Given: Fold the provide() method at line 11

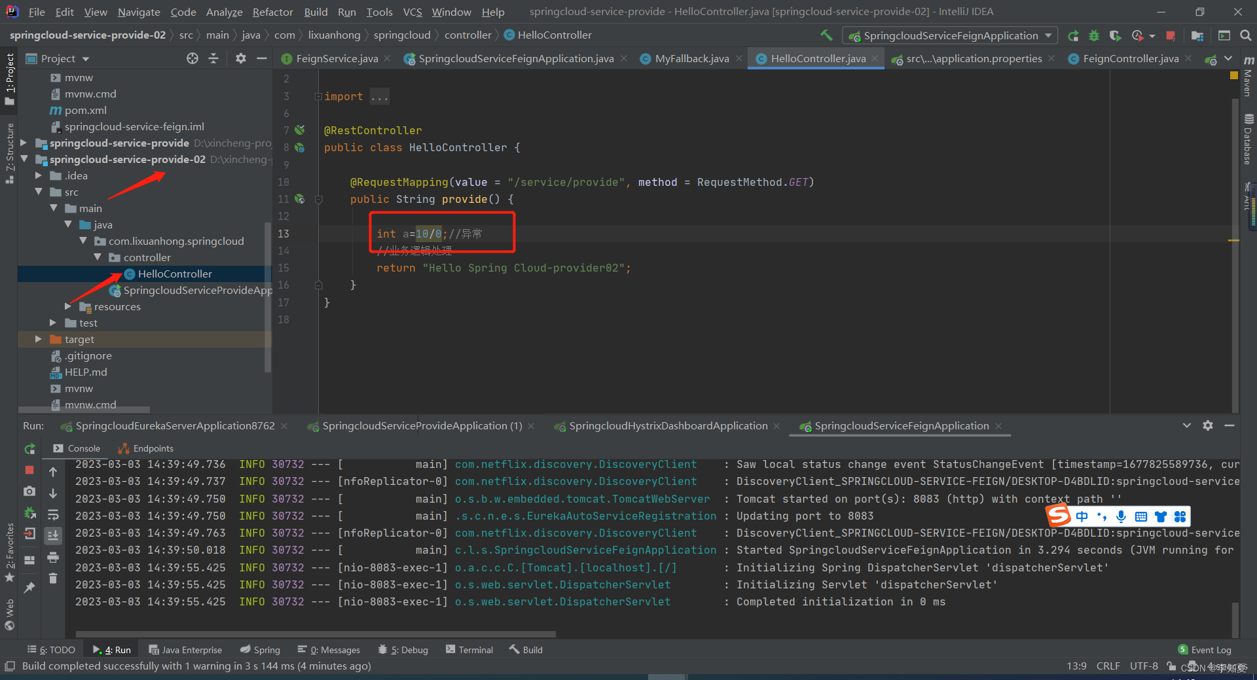Looking at the screenshot, I should 319,199.
